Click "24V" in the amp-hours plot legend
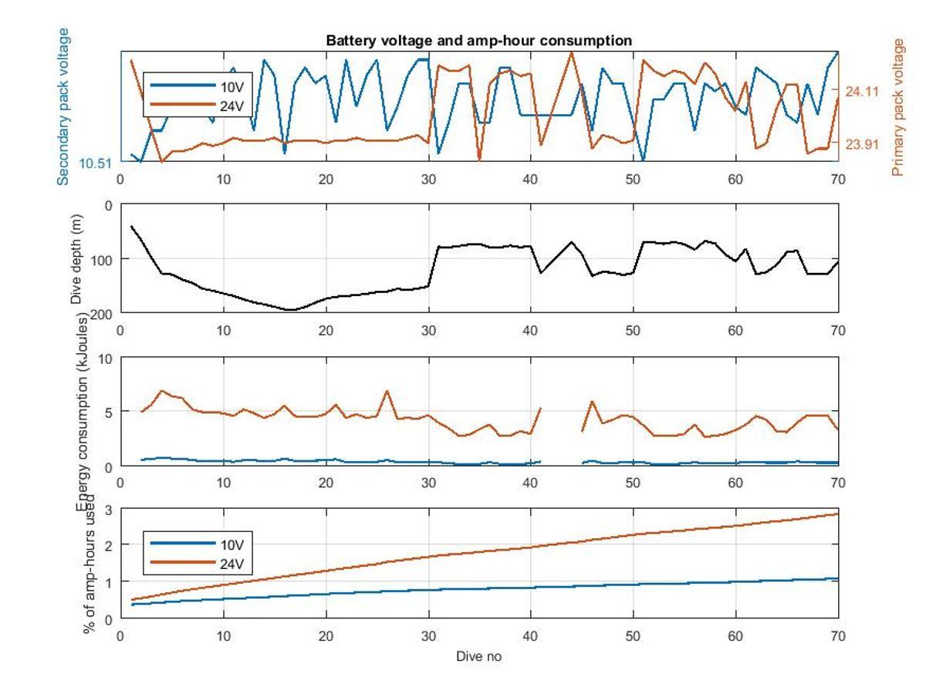 click(x=231, y=564)
